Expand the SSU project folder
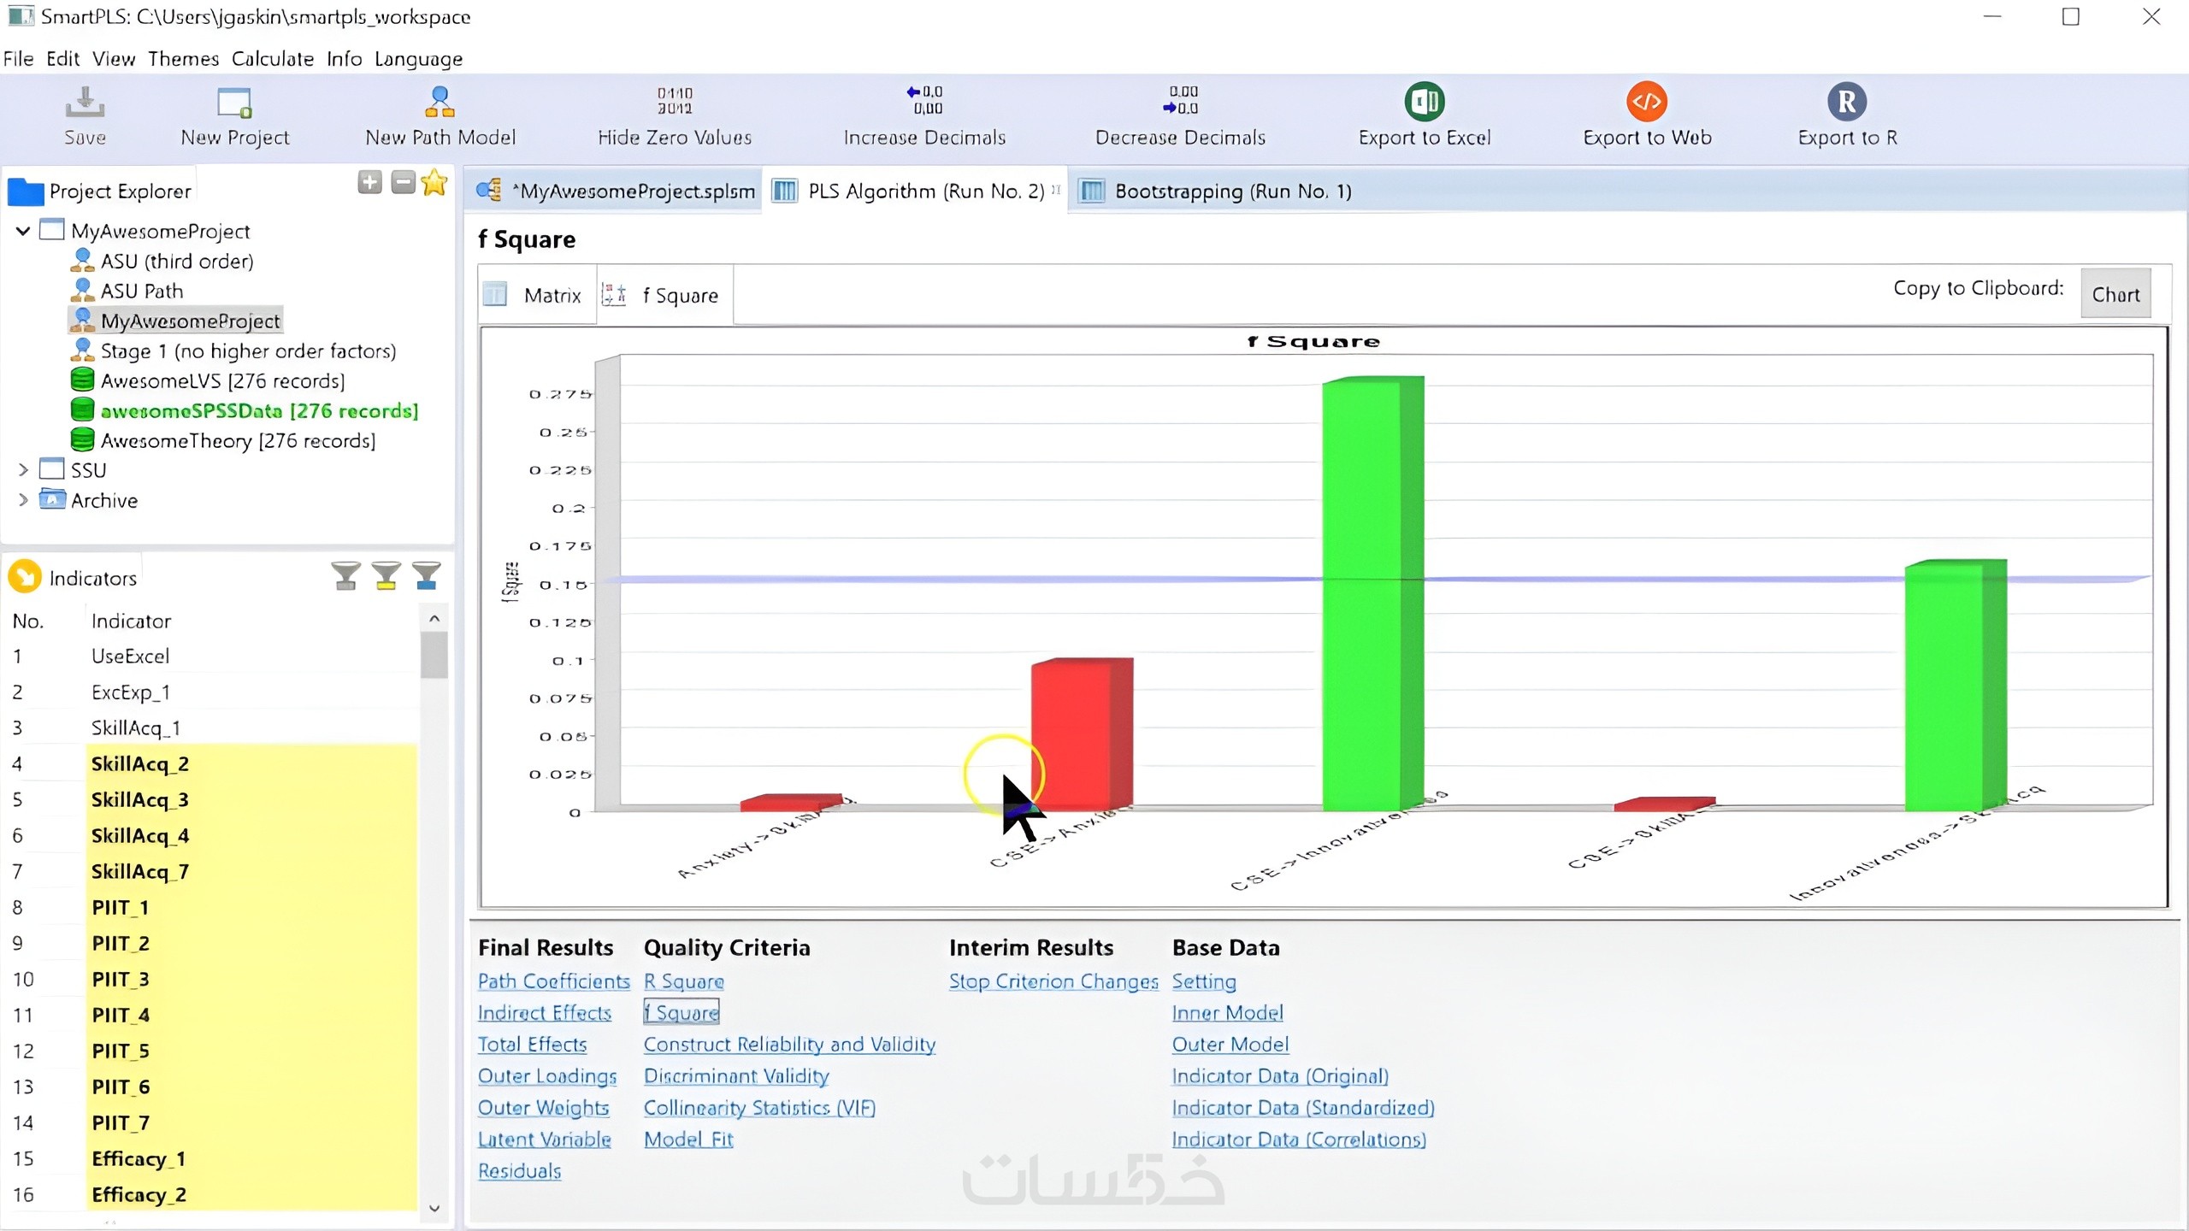The height and width of the screenshot is (1231, 2189). (23, 470)
